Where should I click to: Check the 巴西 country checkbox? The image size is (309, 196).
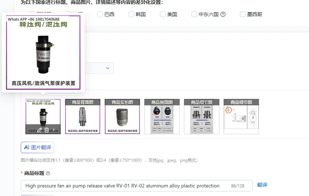coord(100,14)
